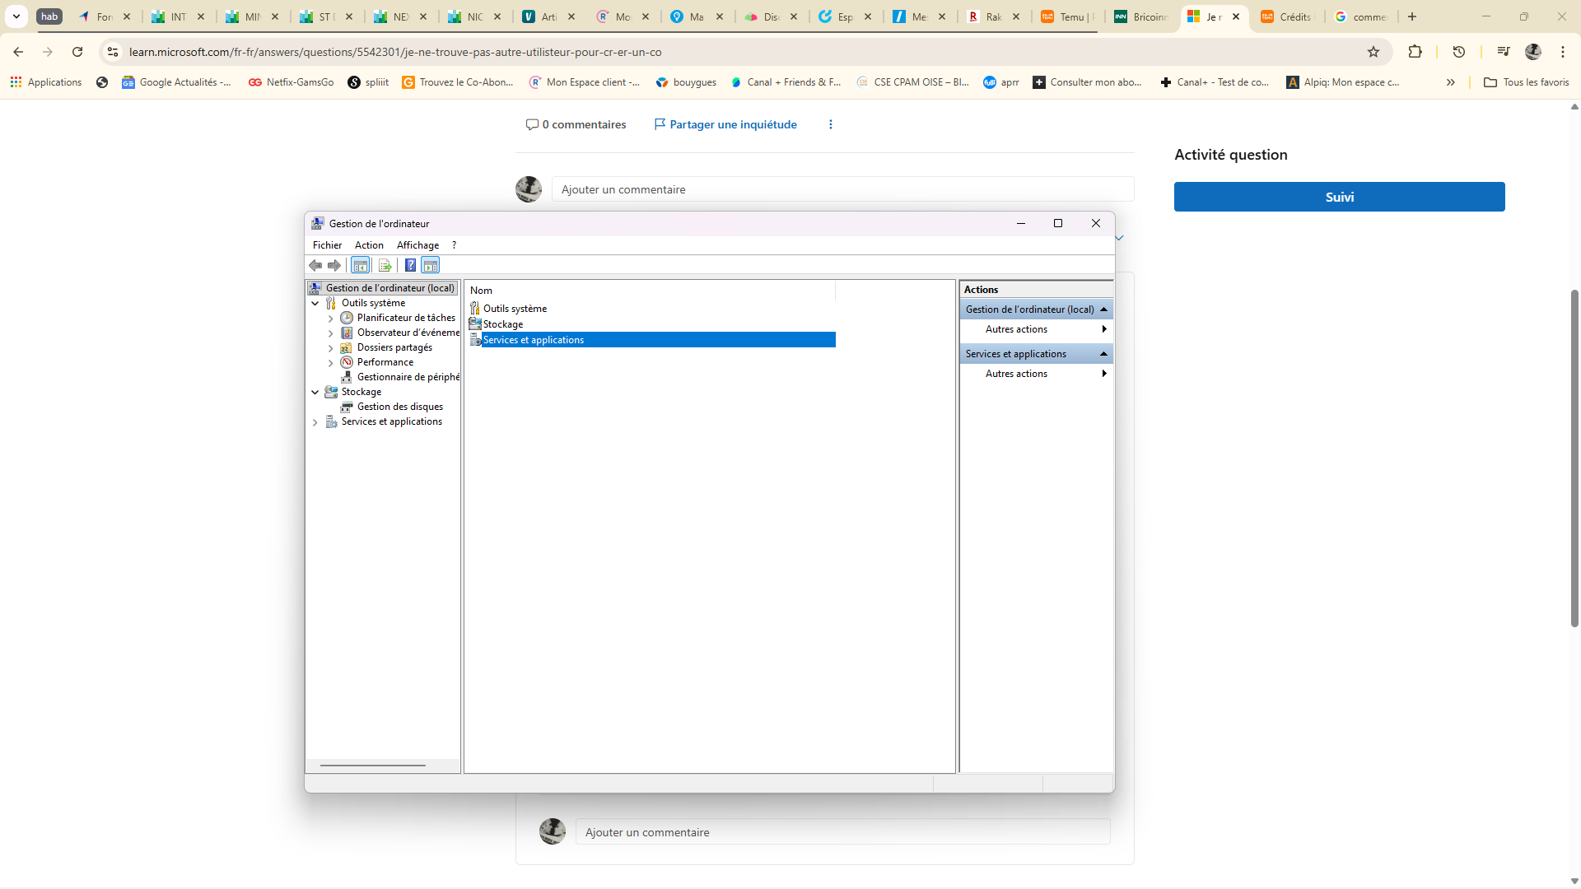Open Gestionnaire de périphériques in tree
Screen dimensions: 1581x889
coord(408,377)
